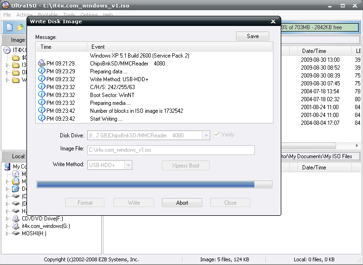Expand the MOSHI(H:) tree node
The height and width of the screenshot is (265, 363).
click(7, 233)
